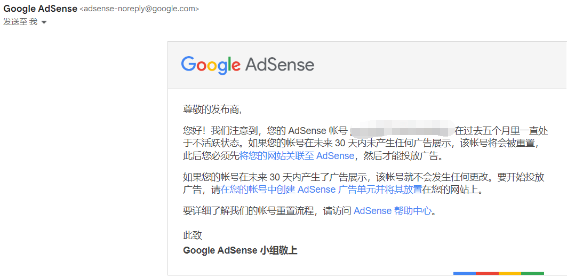Click the yellow segment of bottom color bar
This screenshot has height=276, width=567.
point(509,273)
